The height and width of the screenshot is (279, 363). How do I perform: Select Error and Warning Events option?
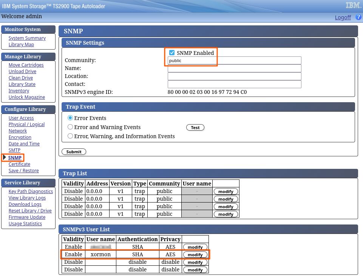tap(70, 127)
